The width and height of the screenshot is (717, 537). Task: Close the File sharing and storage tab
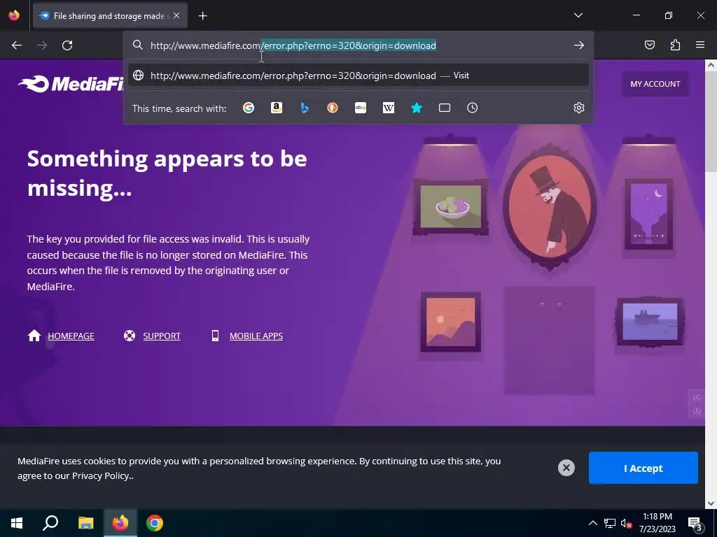click(176, 15)
